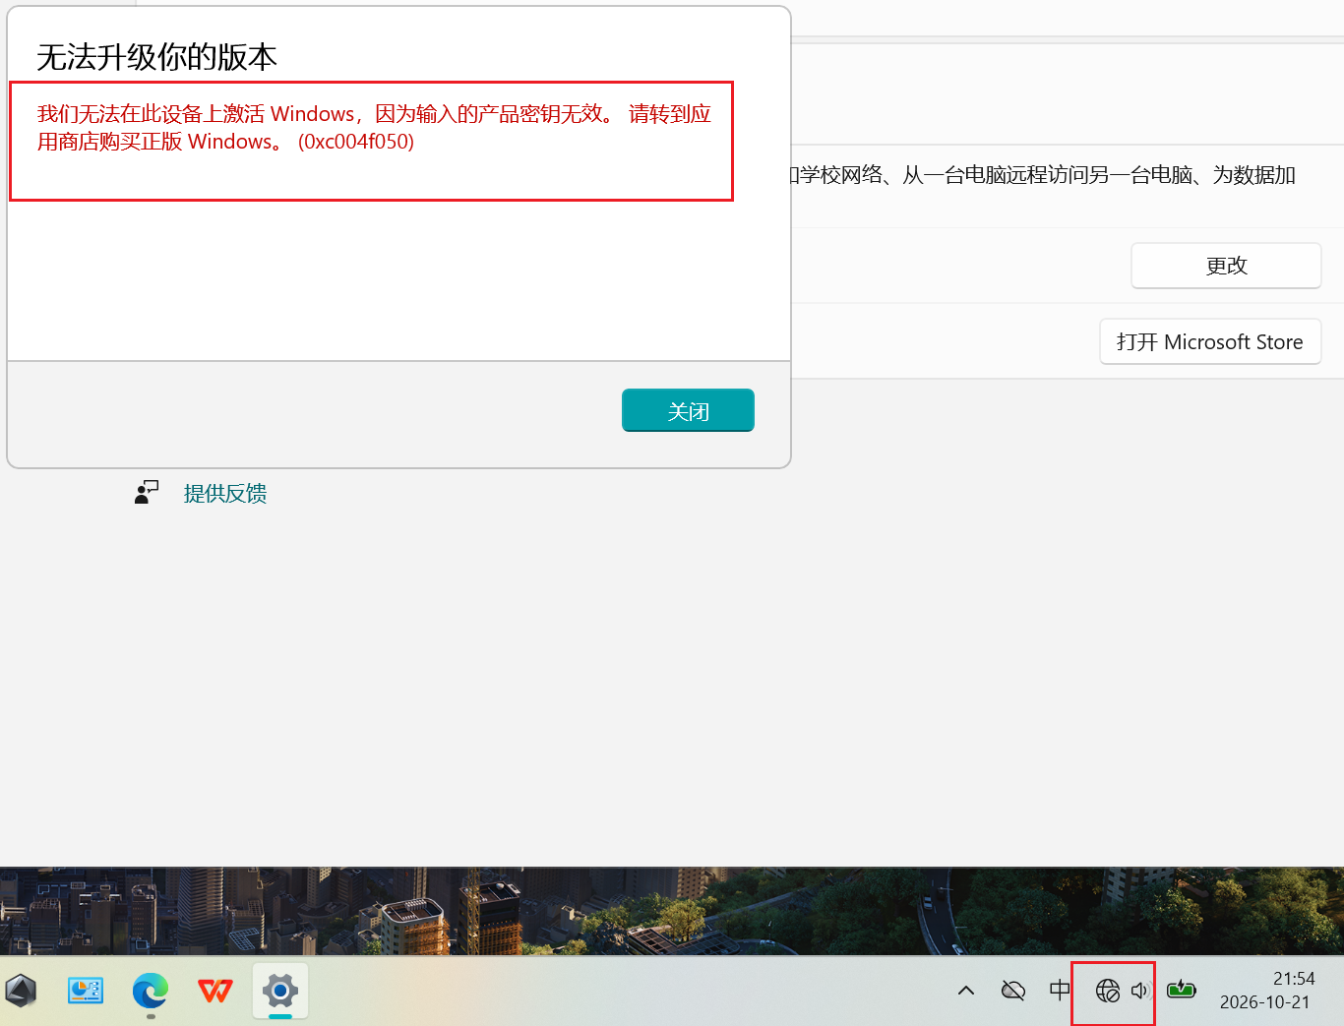The height and width of the screenshot is (1026, 1344).
Task: Click the feedback person icon
Action: pyautogui.click(x=147, y=492)
